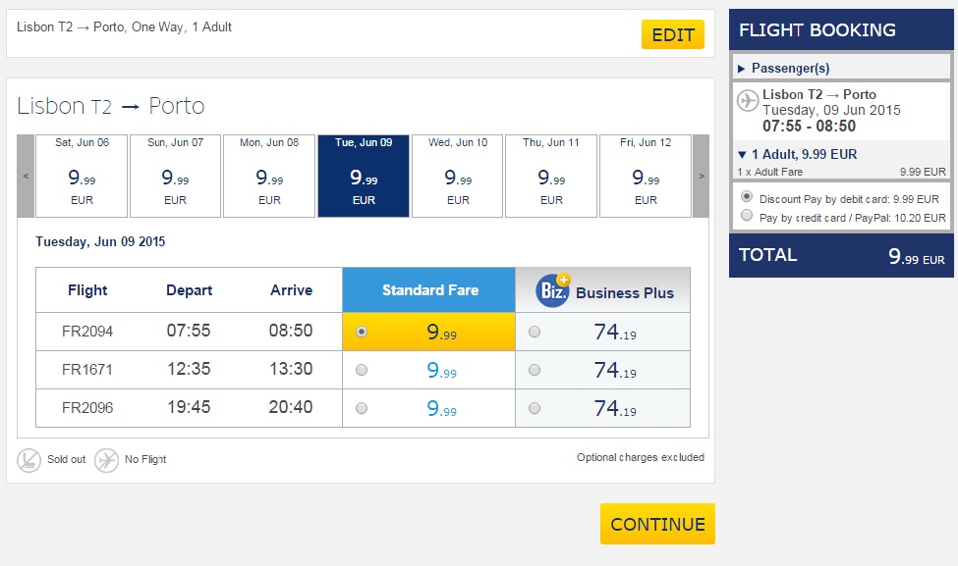This screenshot has height=566, width=958.
Task: Click the previous week arrow
Action: pos(26,176)
